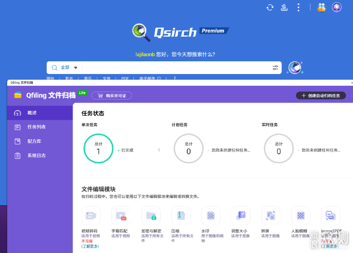Click the Lite badge beside Qfiling title

(83, 93)
